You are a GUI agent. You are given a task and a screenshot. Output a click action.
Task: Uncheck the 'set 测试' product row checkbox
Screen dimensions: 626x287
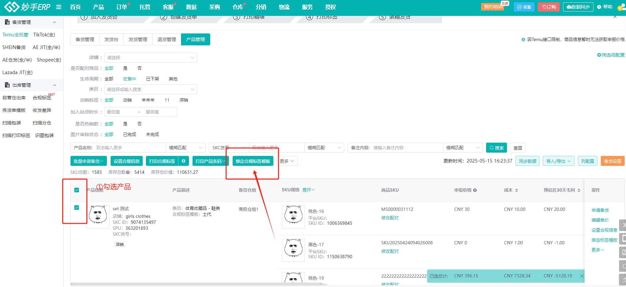click(77, 208)
